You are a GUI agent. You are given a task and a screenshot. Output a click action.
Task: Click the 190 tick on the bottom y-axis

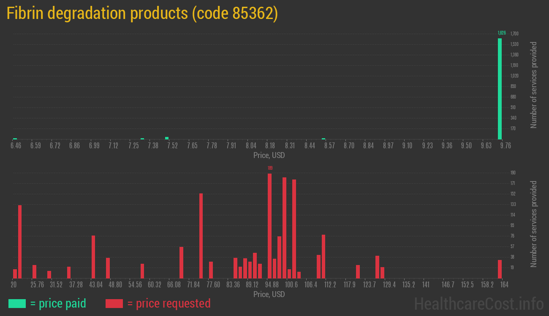pos(513,173)
